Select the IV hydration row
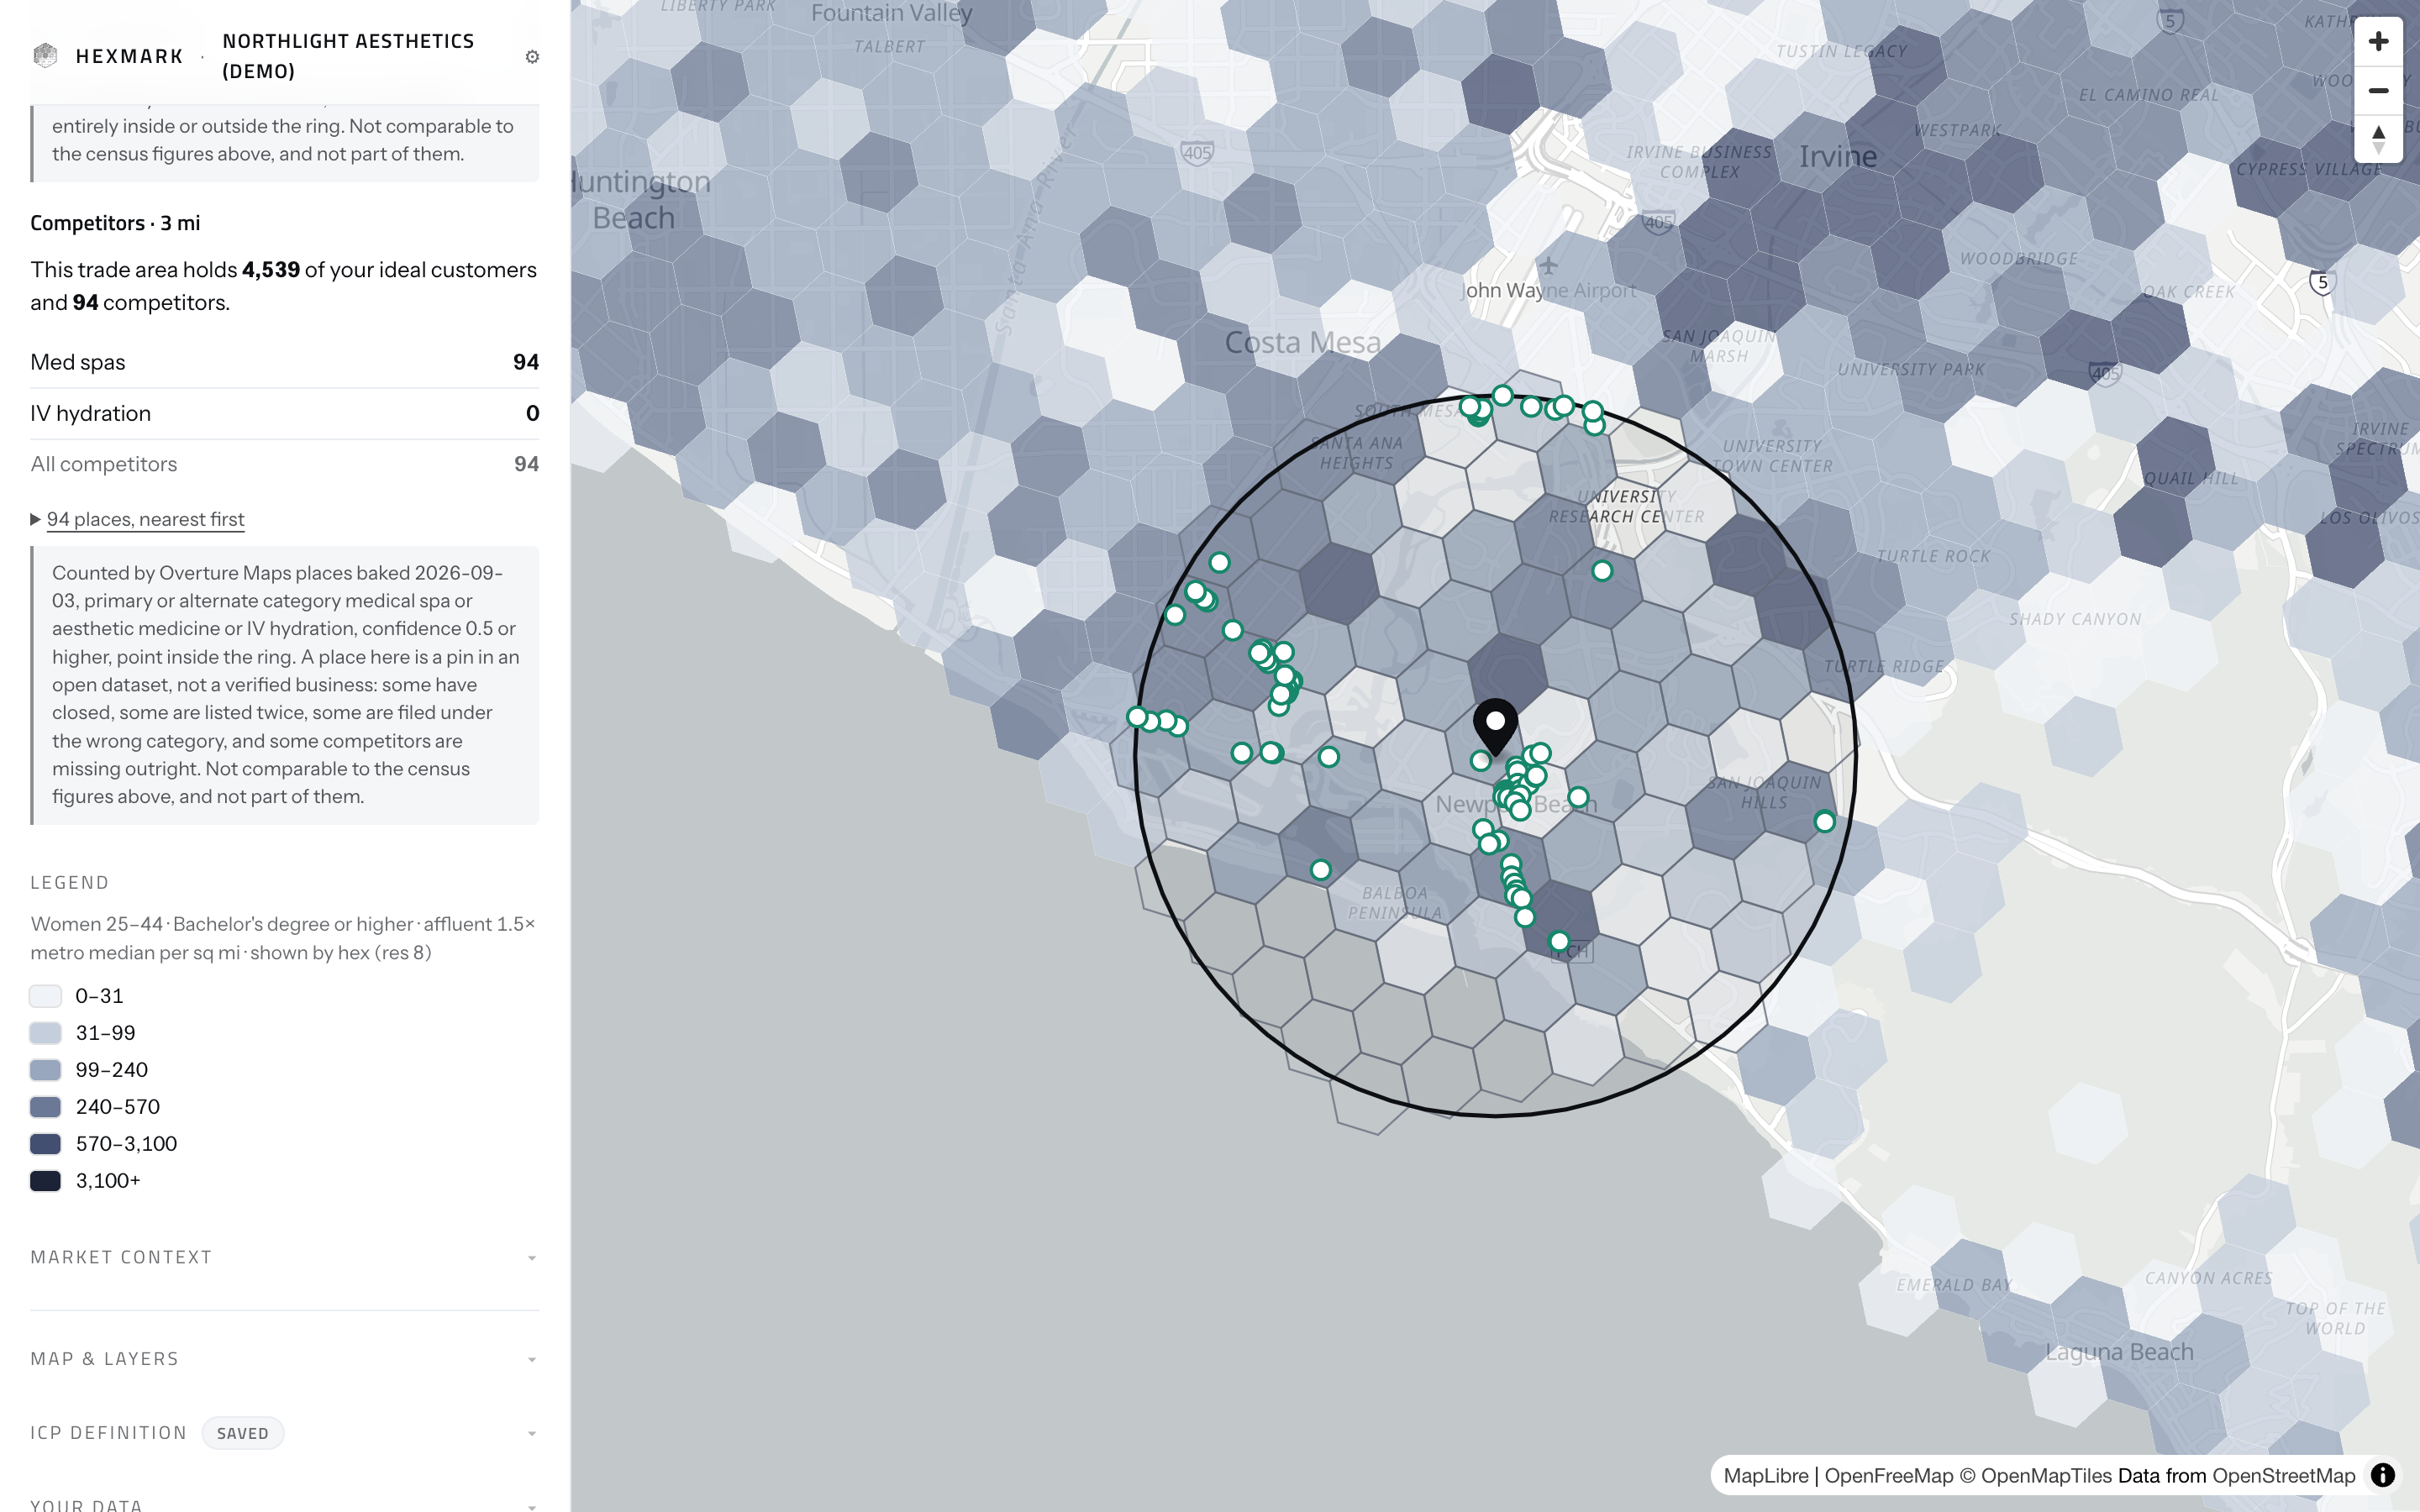Viewport: 2420px width, 1512px height. coord(285,413)
